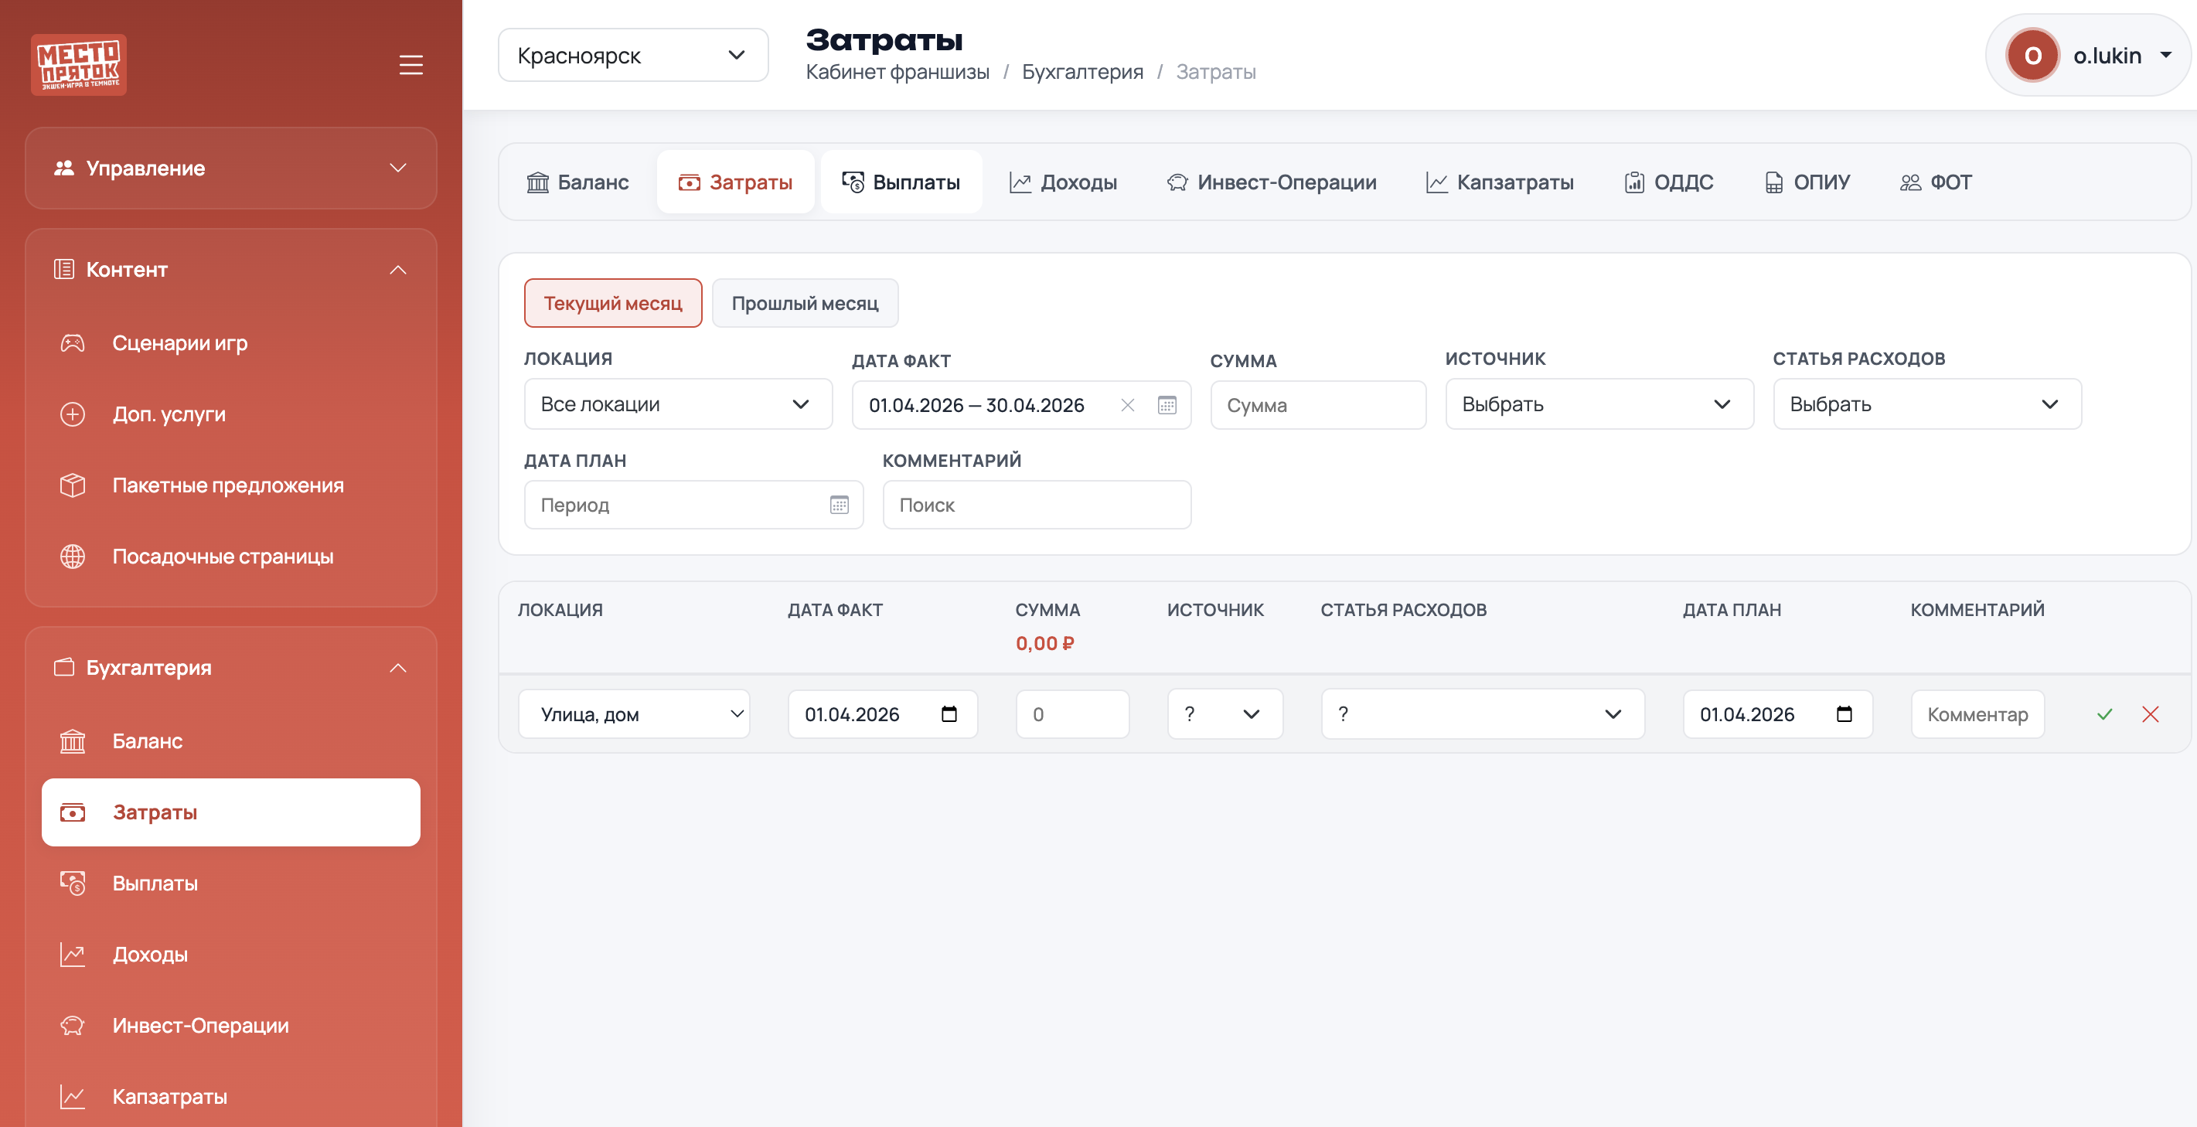
Task: Switch to Прошлый месяц period
Action: point(804,304)
